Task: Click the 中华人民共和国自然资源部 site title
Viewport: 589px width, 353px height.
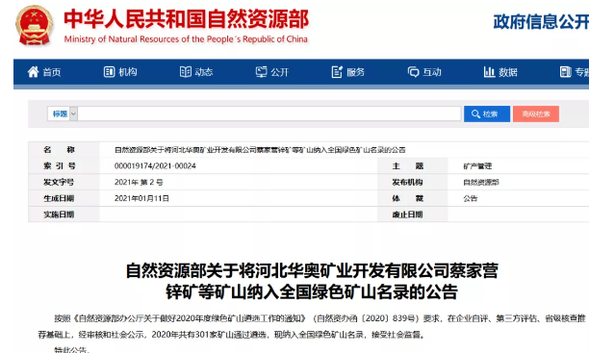Action: tap(187, 19)
